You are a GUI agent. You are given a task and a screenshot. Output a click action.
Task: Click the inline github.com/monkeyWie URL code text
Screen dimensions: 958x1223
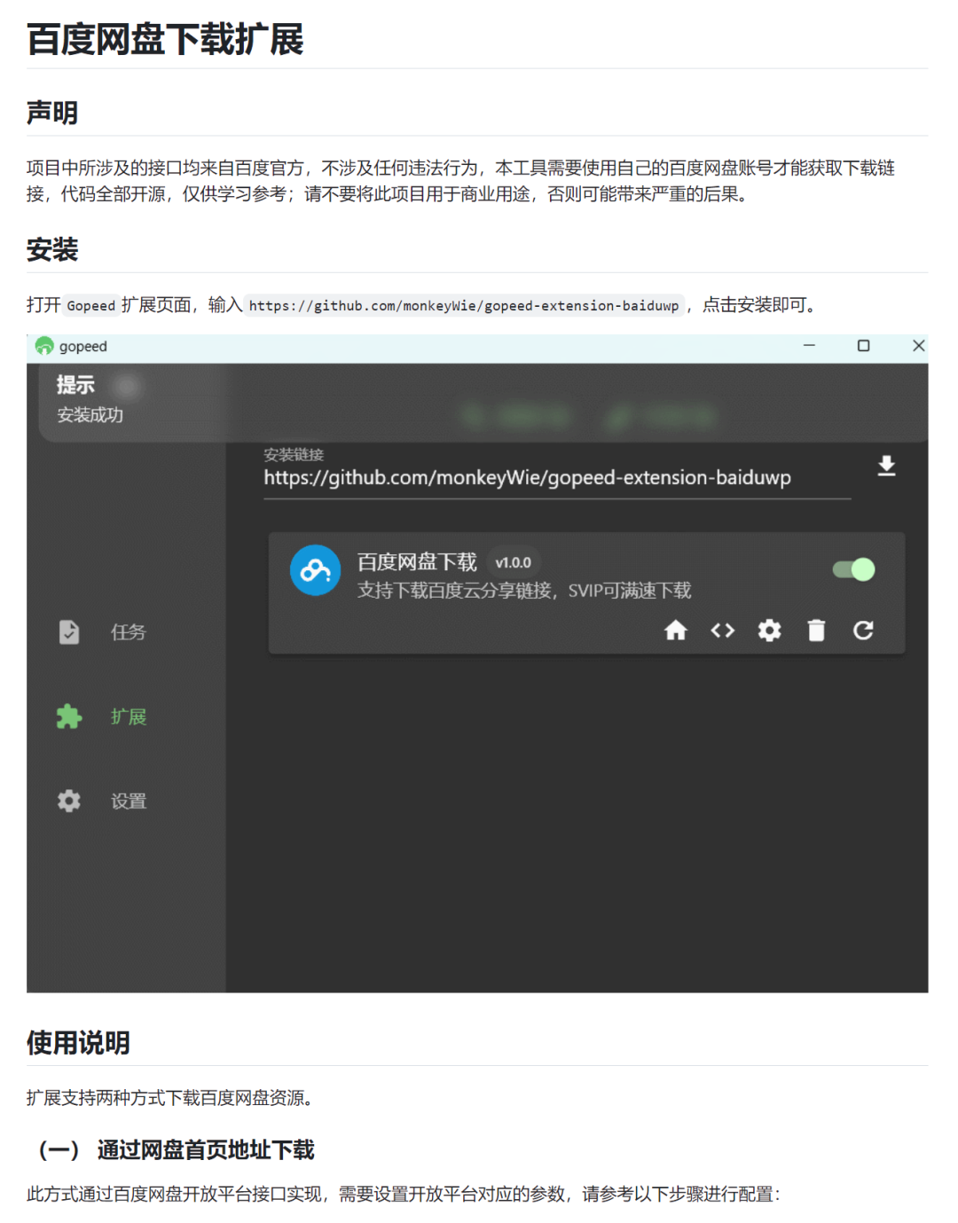(464, 306)
